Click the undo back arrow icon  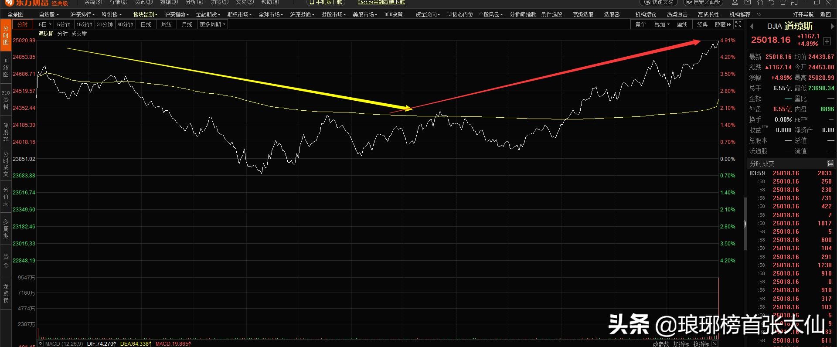771,2
